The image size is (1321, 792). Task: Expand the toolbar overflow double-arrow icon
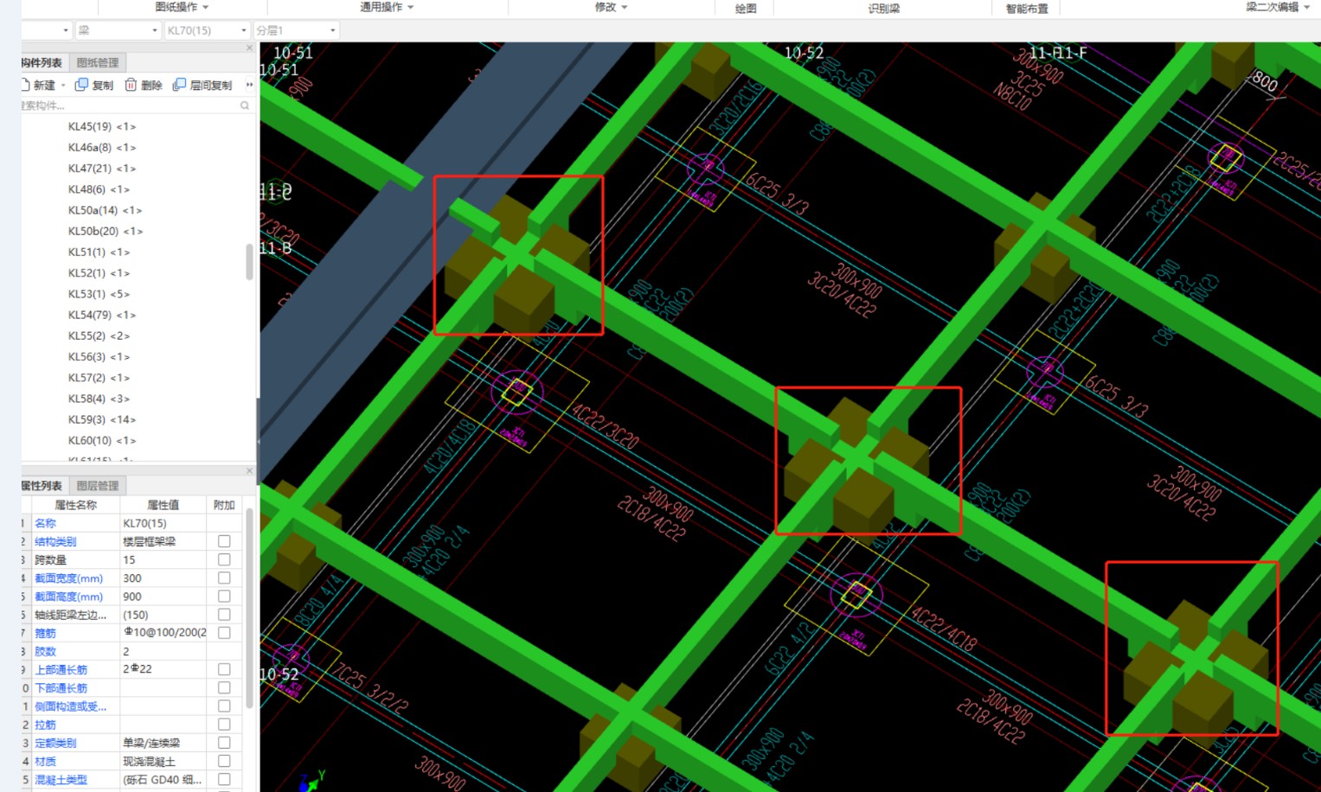pos(249,85)
